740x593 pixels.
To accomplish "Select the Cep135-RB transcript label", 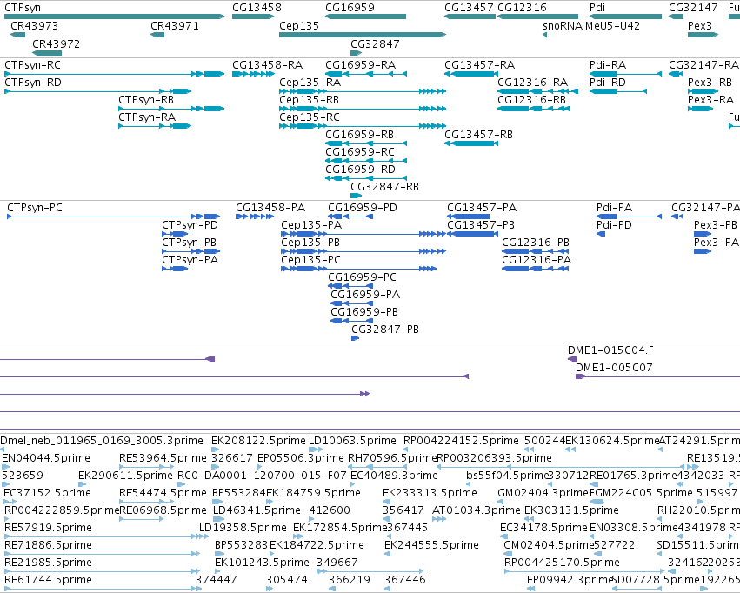I will [x=309, y=100].
